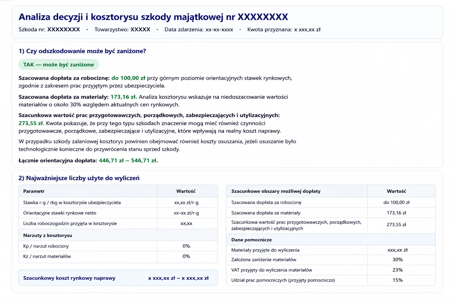
Task: Click table value '273,55 zł'
Action: (396, 225)
